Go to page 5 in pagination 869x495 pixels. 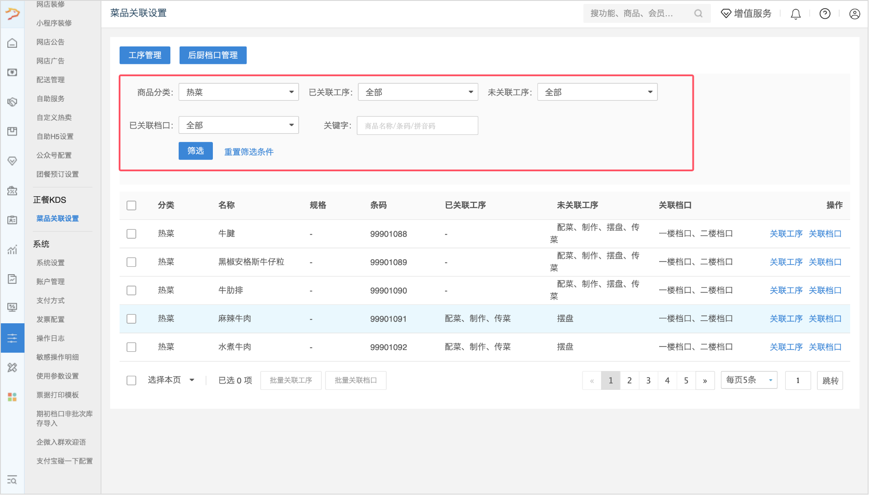686,380
